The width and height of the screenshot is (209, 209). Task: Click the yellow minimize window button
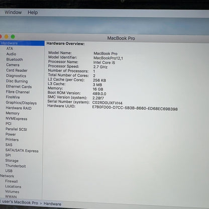[7, 37]
